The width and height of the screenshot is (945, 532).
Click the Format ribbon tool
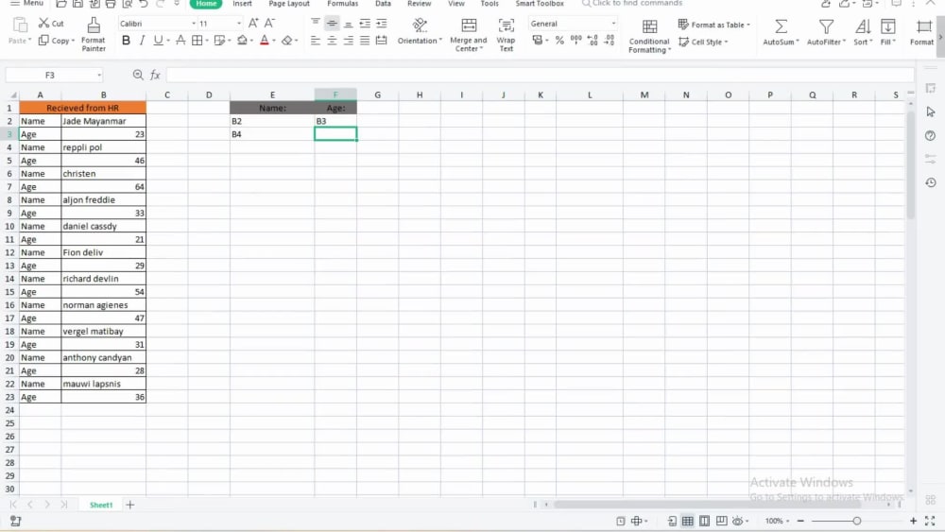click(922, 32)
